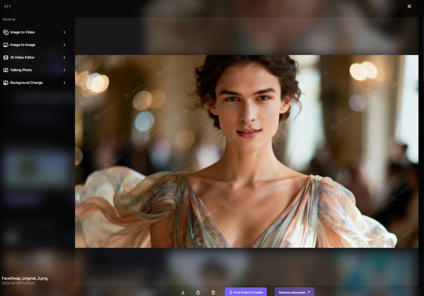Expand the AI Video Editor chevron arrow
424x296 pixels.
click(x=64, y=57)
